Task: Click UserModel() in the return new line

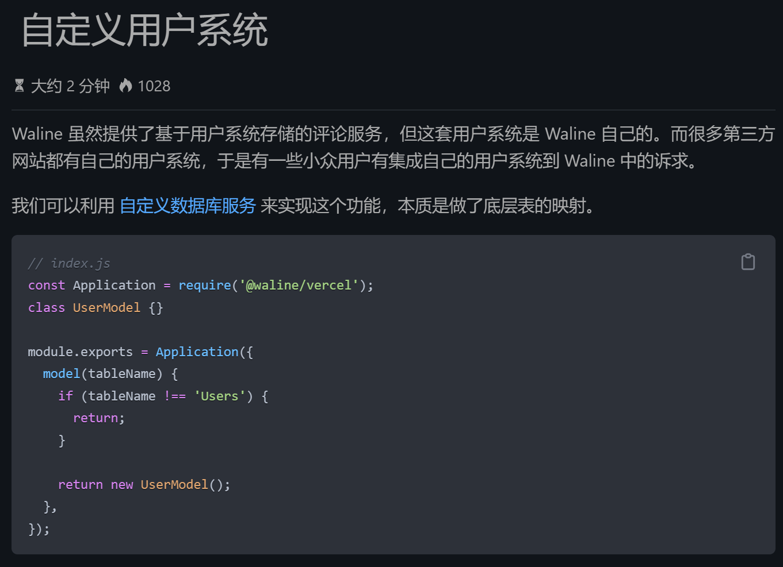Action: [175, 485]
